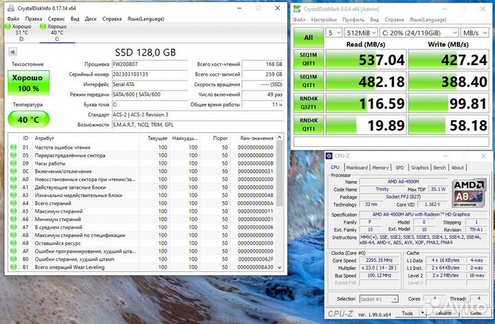Click status orb for Оставшийся ресурс row

tap(13, 243)
